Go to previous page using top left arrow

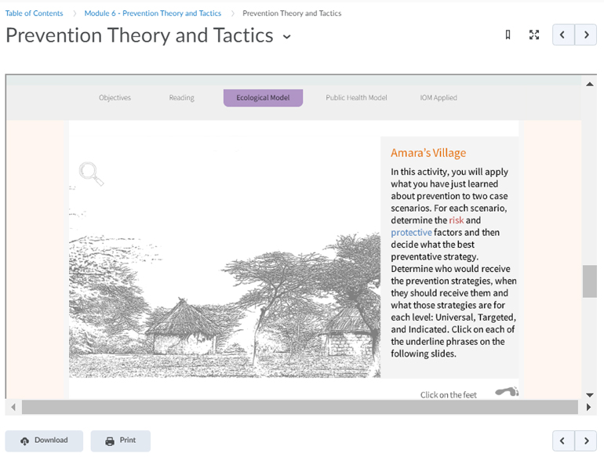(563, 35)
